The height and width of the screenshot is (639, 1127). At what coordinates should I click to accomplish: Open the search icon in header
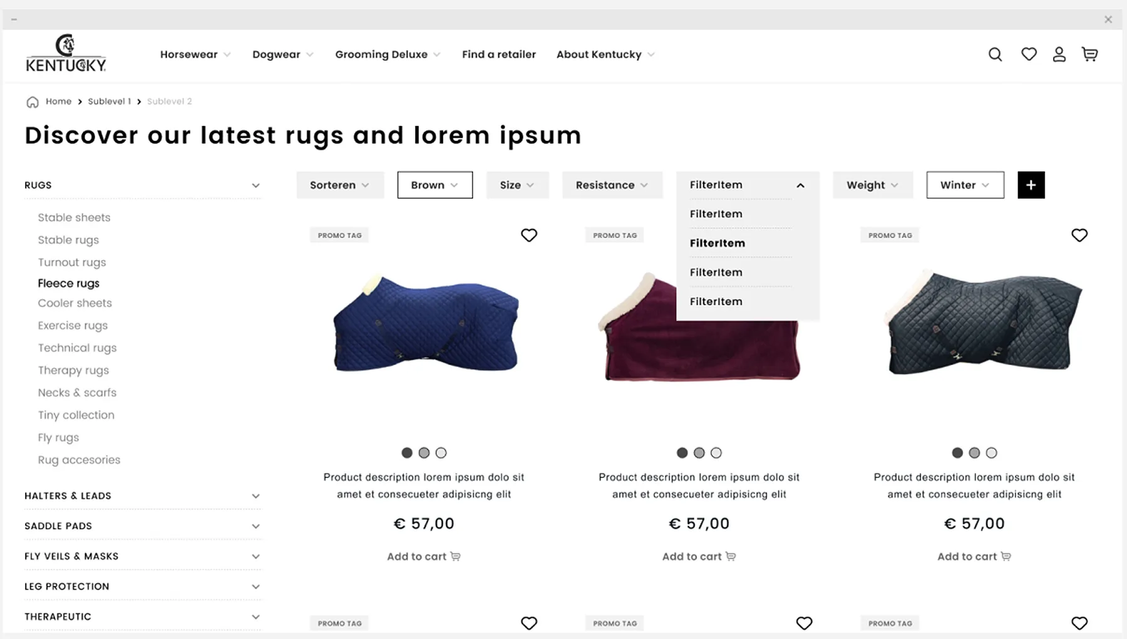995,55
